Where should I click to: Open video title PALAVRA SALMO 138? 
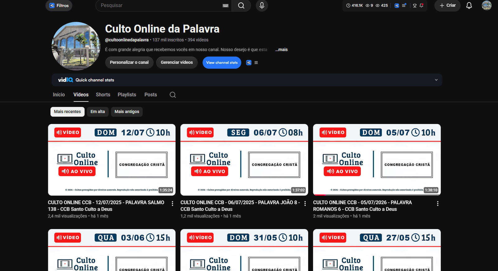[106, 206]
